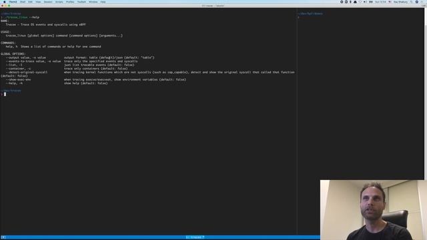Click the tmux window name in status bar
Screen dimensions: 427x240
(x=195, y=237)
